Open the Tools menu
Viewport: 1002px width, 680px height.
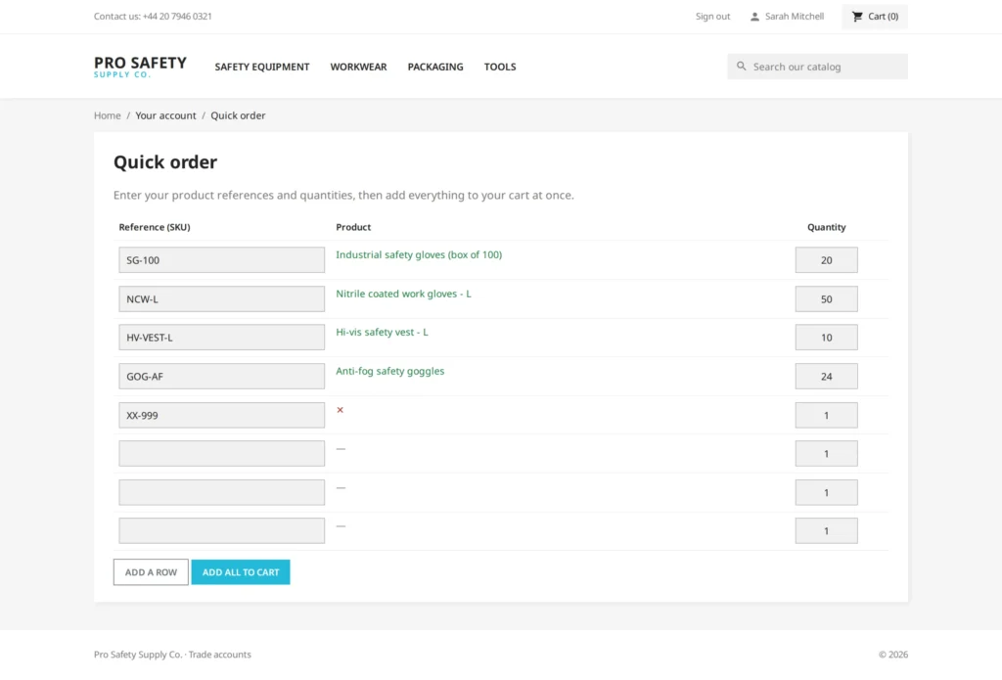500,67
